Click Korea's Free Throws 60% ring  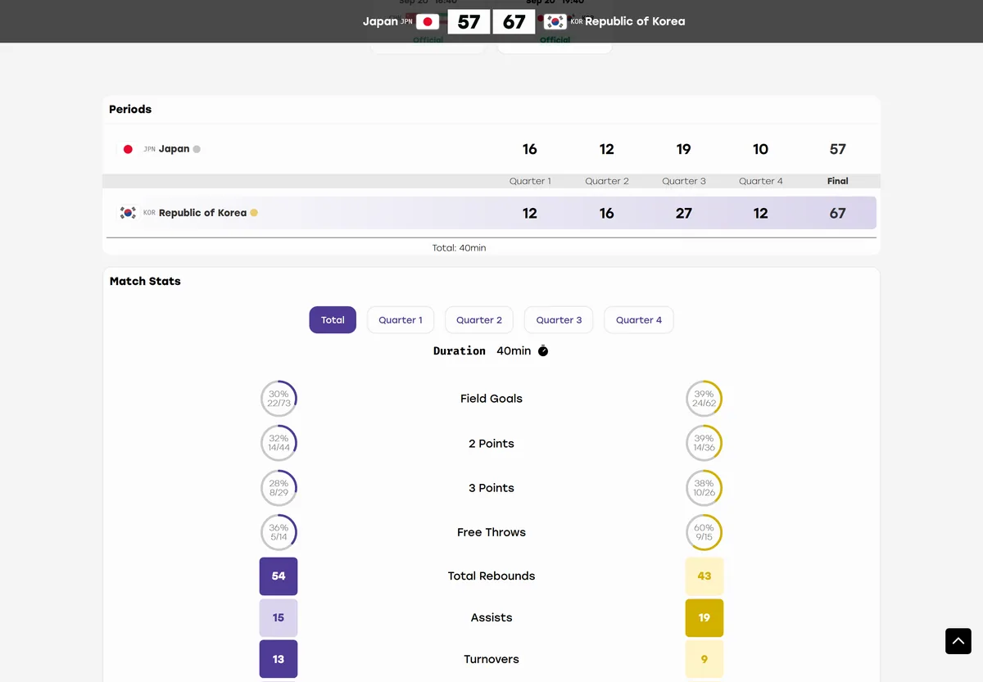pos(704,532)
